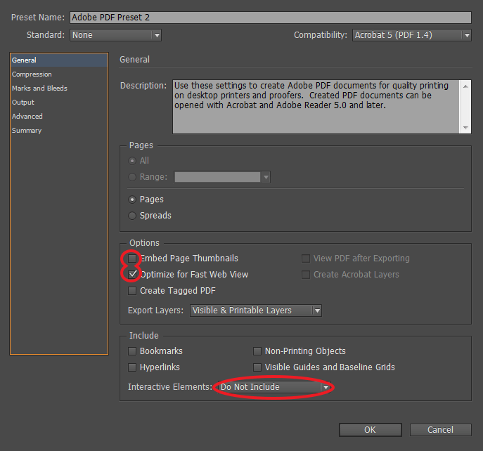The image size is (483, 451).
Task: Enable Non-Printing Objects checkbox
Action: [x=257, y=351]
